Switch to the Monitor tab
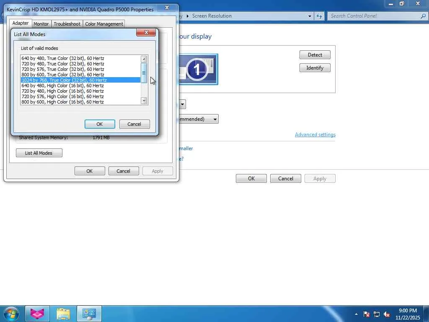This screenshot has height=322, width=429. pos(41,24)
